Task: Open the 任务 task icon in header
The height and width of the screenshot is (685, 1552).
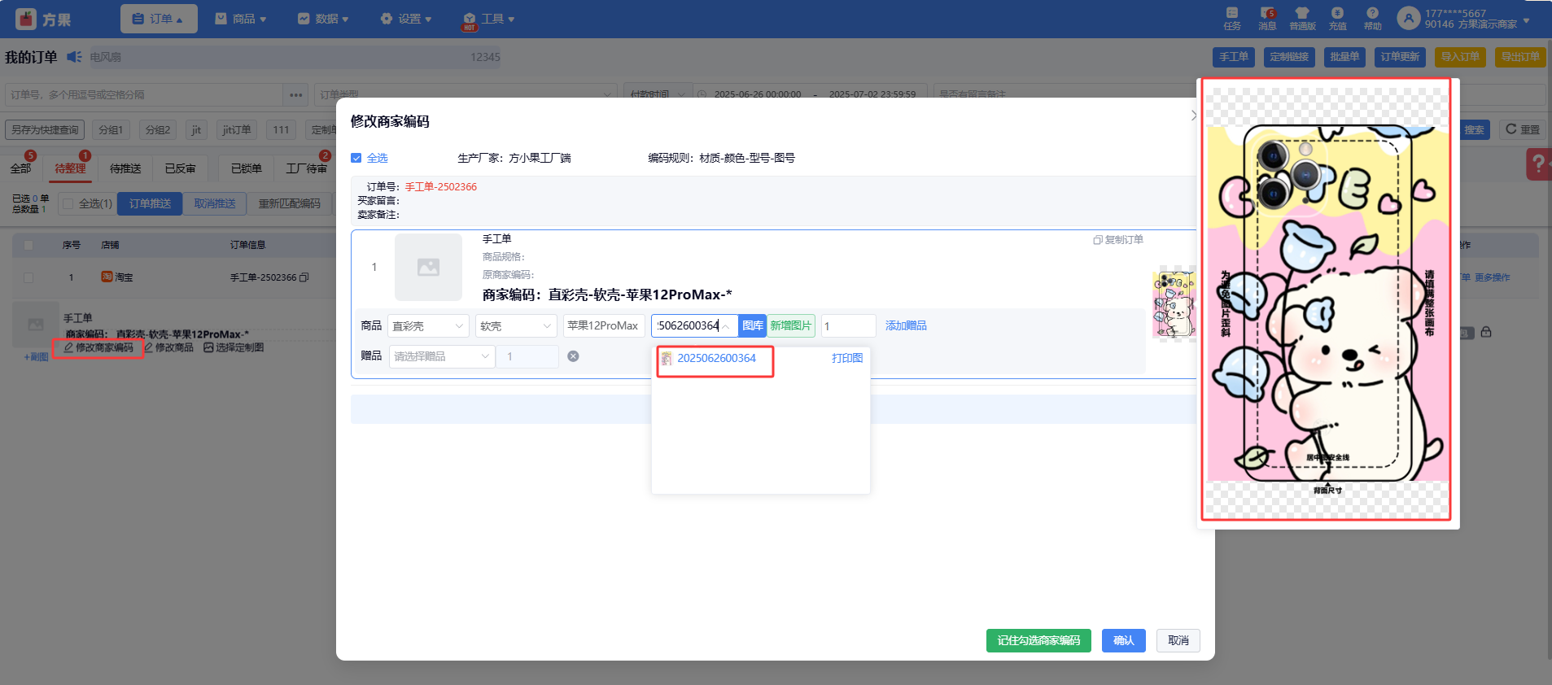Action: pos(1232,18)
